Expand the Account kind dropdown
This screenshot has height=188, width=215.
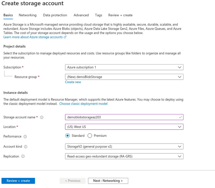124,146
